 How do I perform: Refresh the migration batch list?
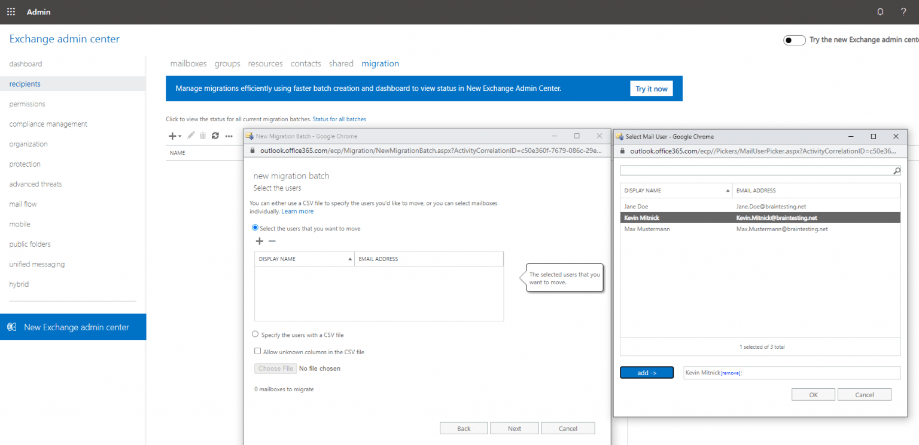[215, 136]
